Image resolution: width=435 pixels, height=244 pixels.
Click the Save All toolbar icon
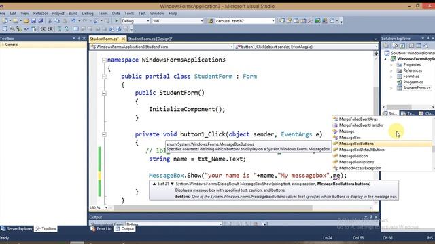pos(41,21)
